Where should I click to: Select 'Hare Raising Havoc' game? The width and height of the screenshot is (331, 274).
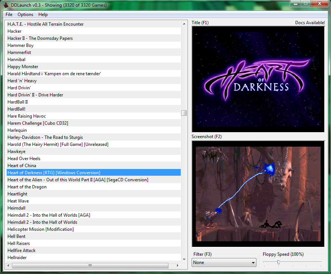click(x=94, y=116)
